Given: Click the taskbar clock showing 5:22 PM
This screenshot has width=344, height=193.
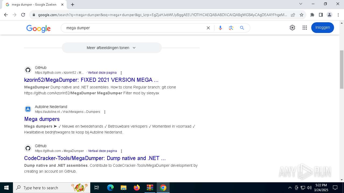Looking at the screenshot, I should coord(321,188).
